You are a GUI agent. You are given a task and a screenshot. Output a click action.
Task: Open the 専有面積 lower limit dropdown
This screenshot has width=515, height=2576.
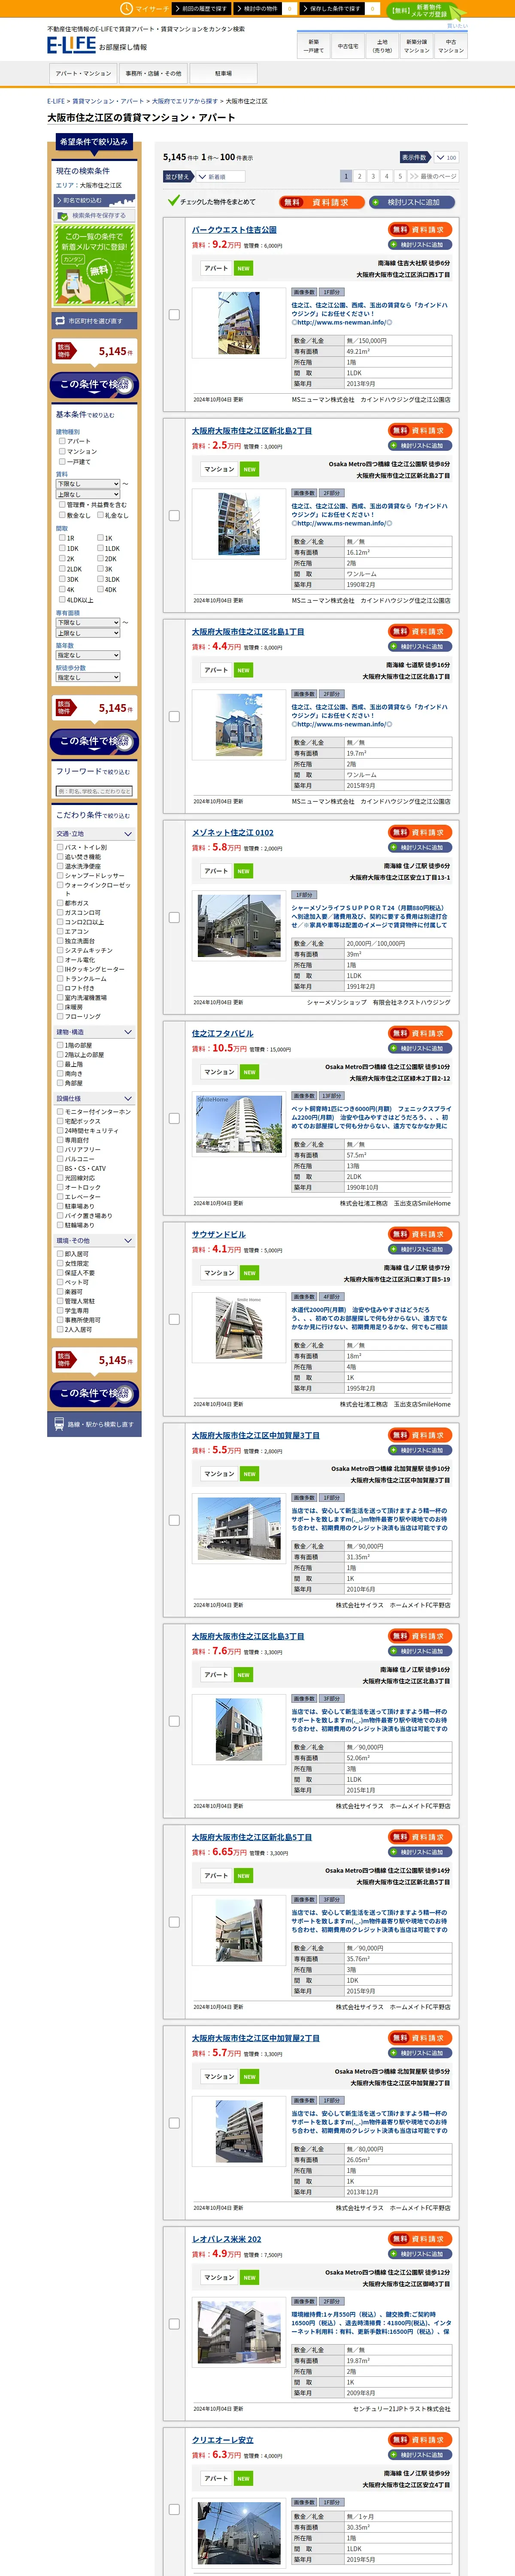click(x=88, y=622)
